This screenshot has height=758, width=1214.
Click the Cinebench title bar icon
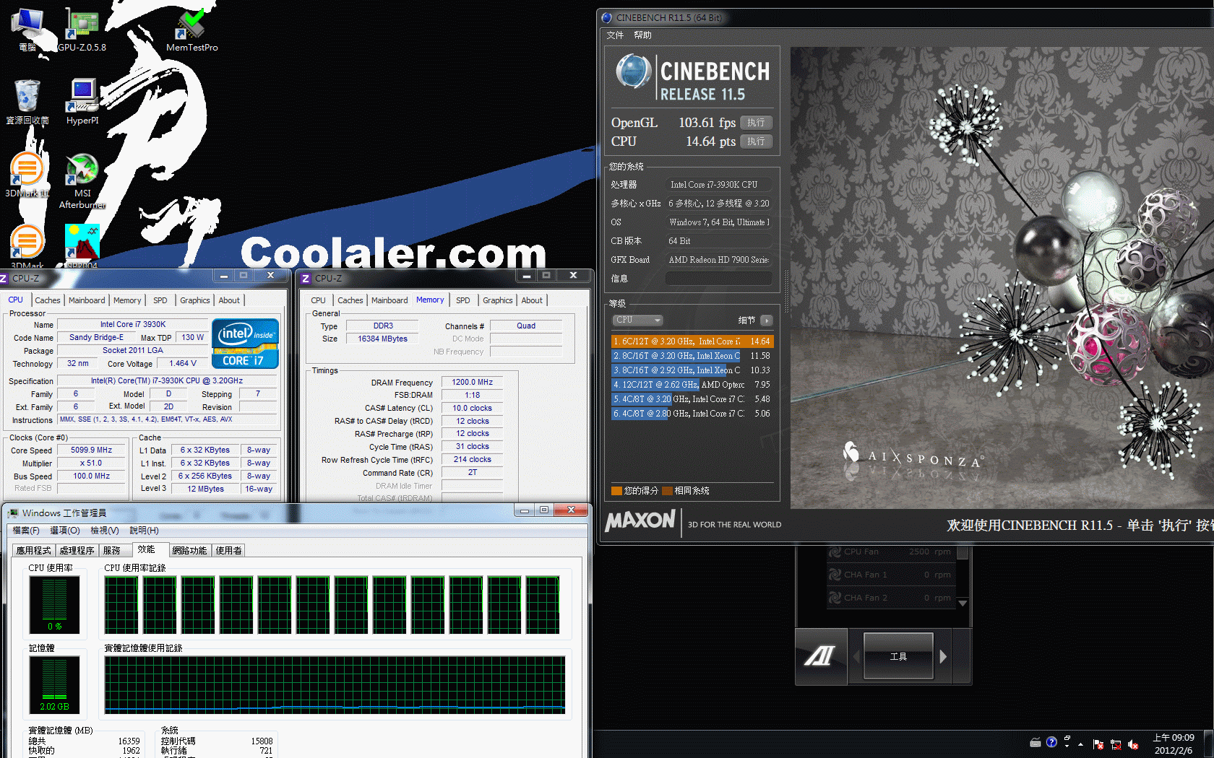[607, 18]
